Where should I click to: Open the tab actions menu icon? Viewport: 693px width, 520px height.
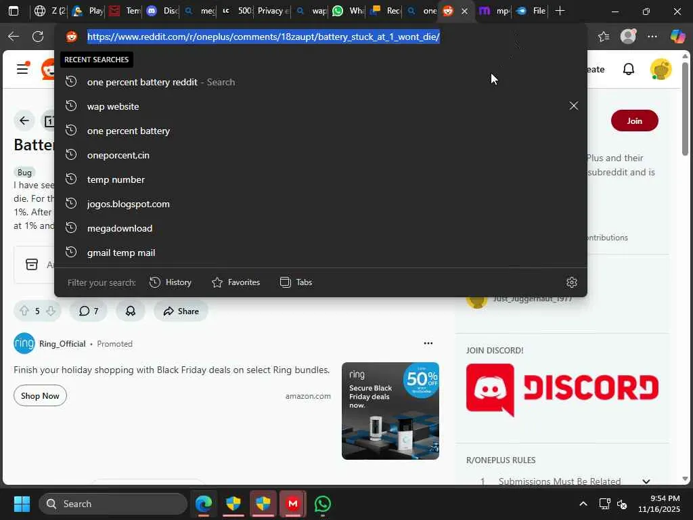click(14, 11)
